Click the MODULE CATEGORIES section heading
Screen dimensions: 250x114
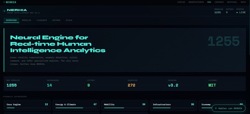point(16,97)
